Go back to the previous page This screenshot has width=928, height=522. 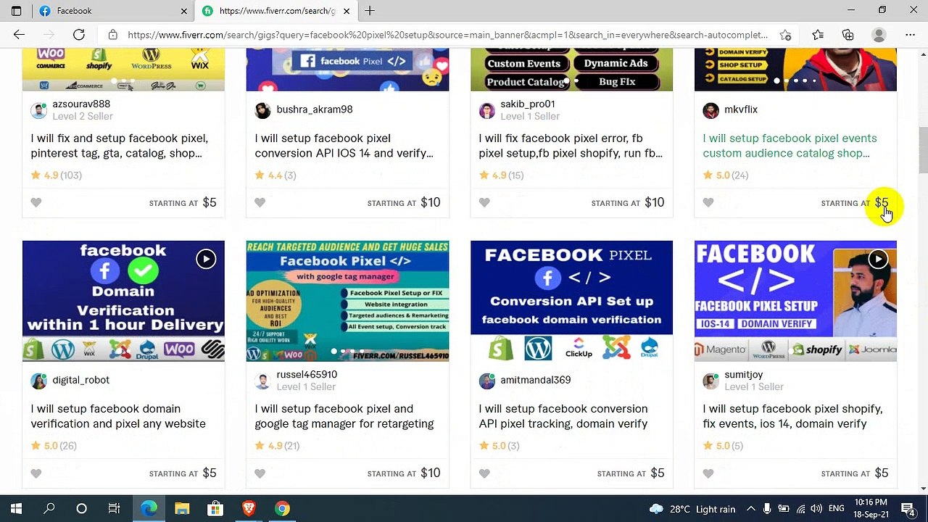19,35
